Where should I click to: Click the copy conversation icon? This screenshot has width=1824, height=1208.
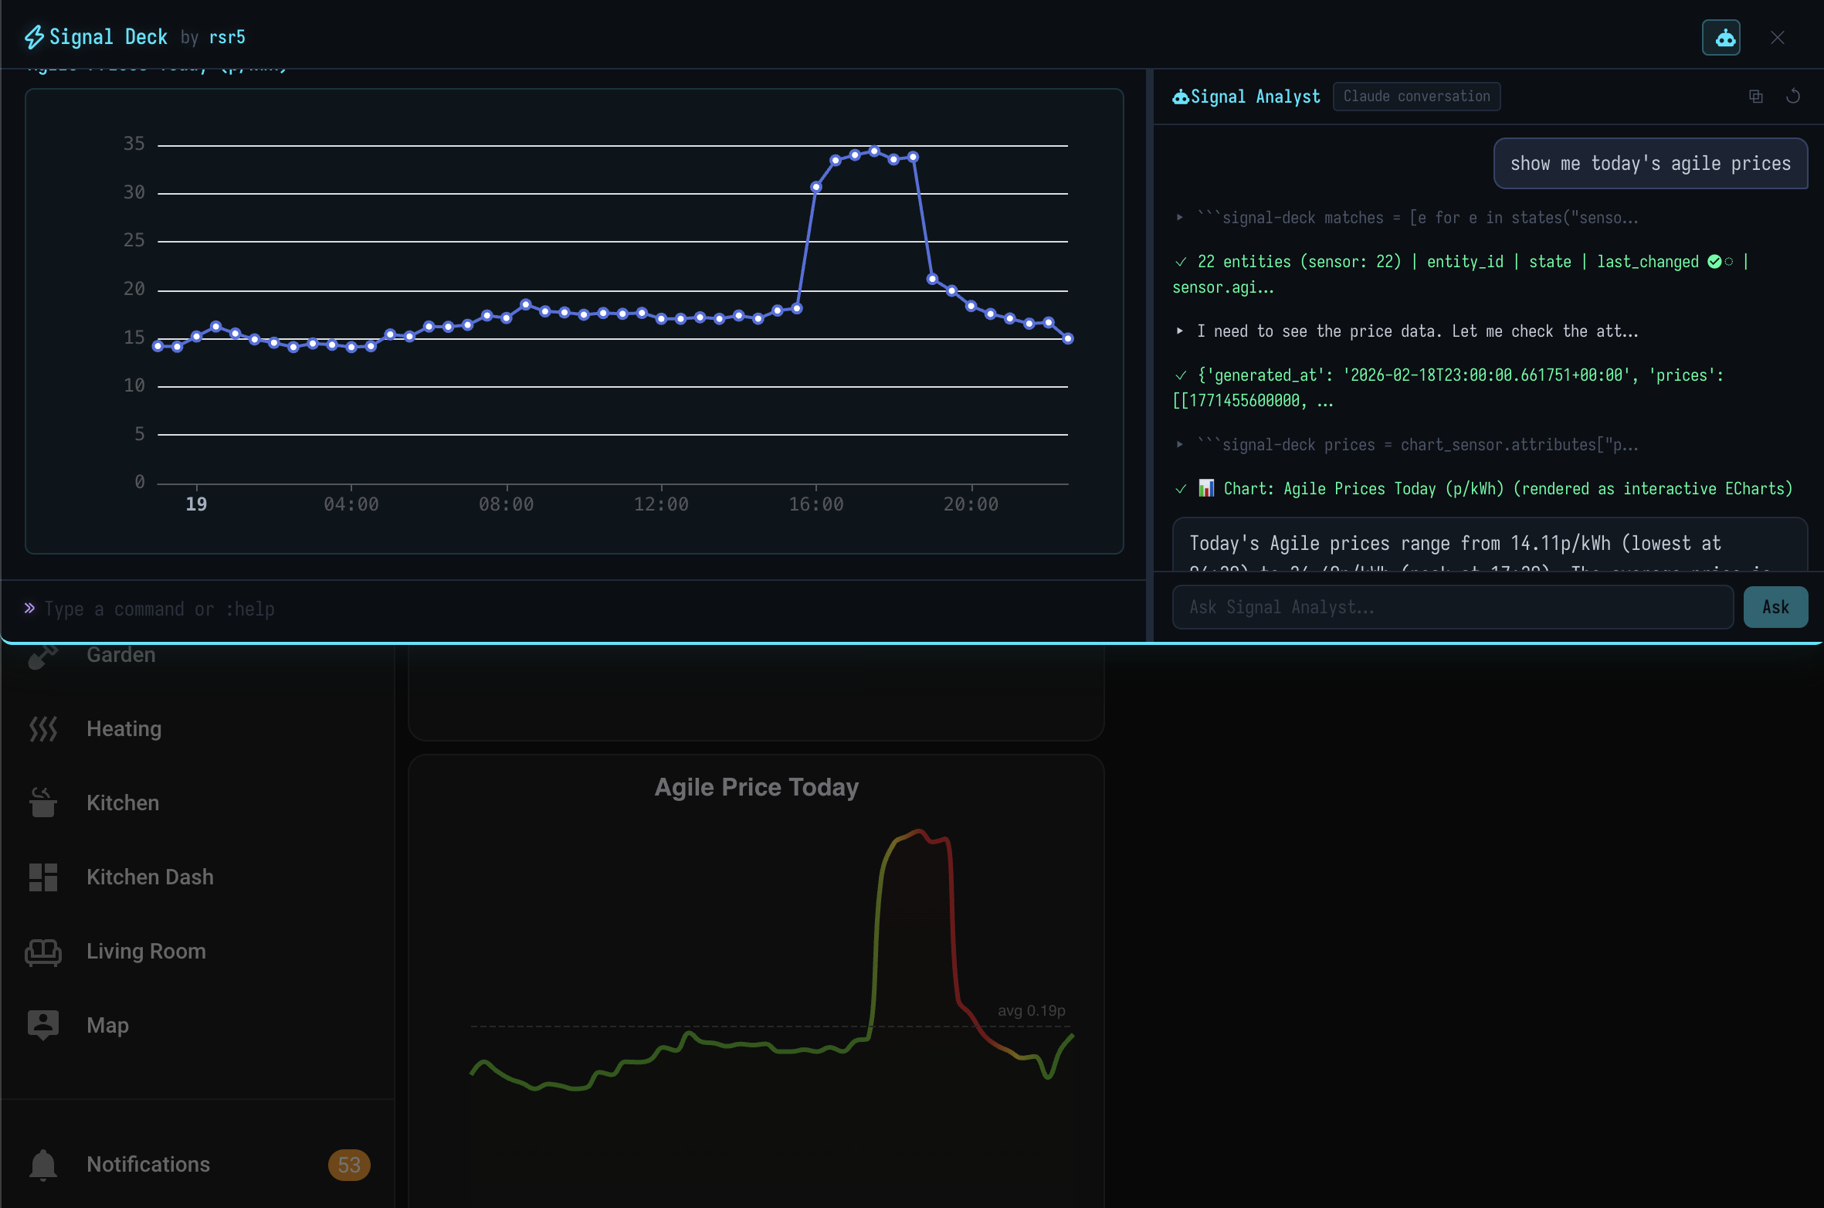coord(1756,96)
